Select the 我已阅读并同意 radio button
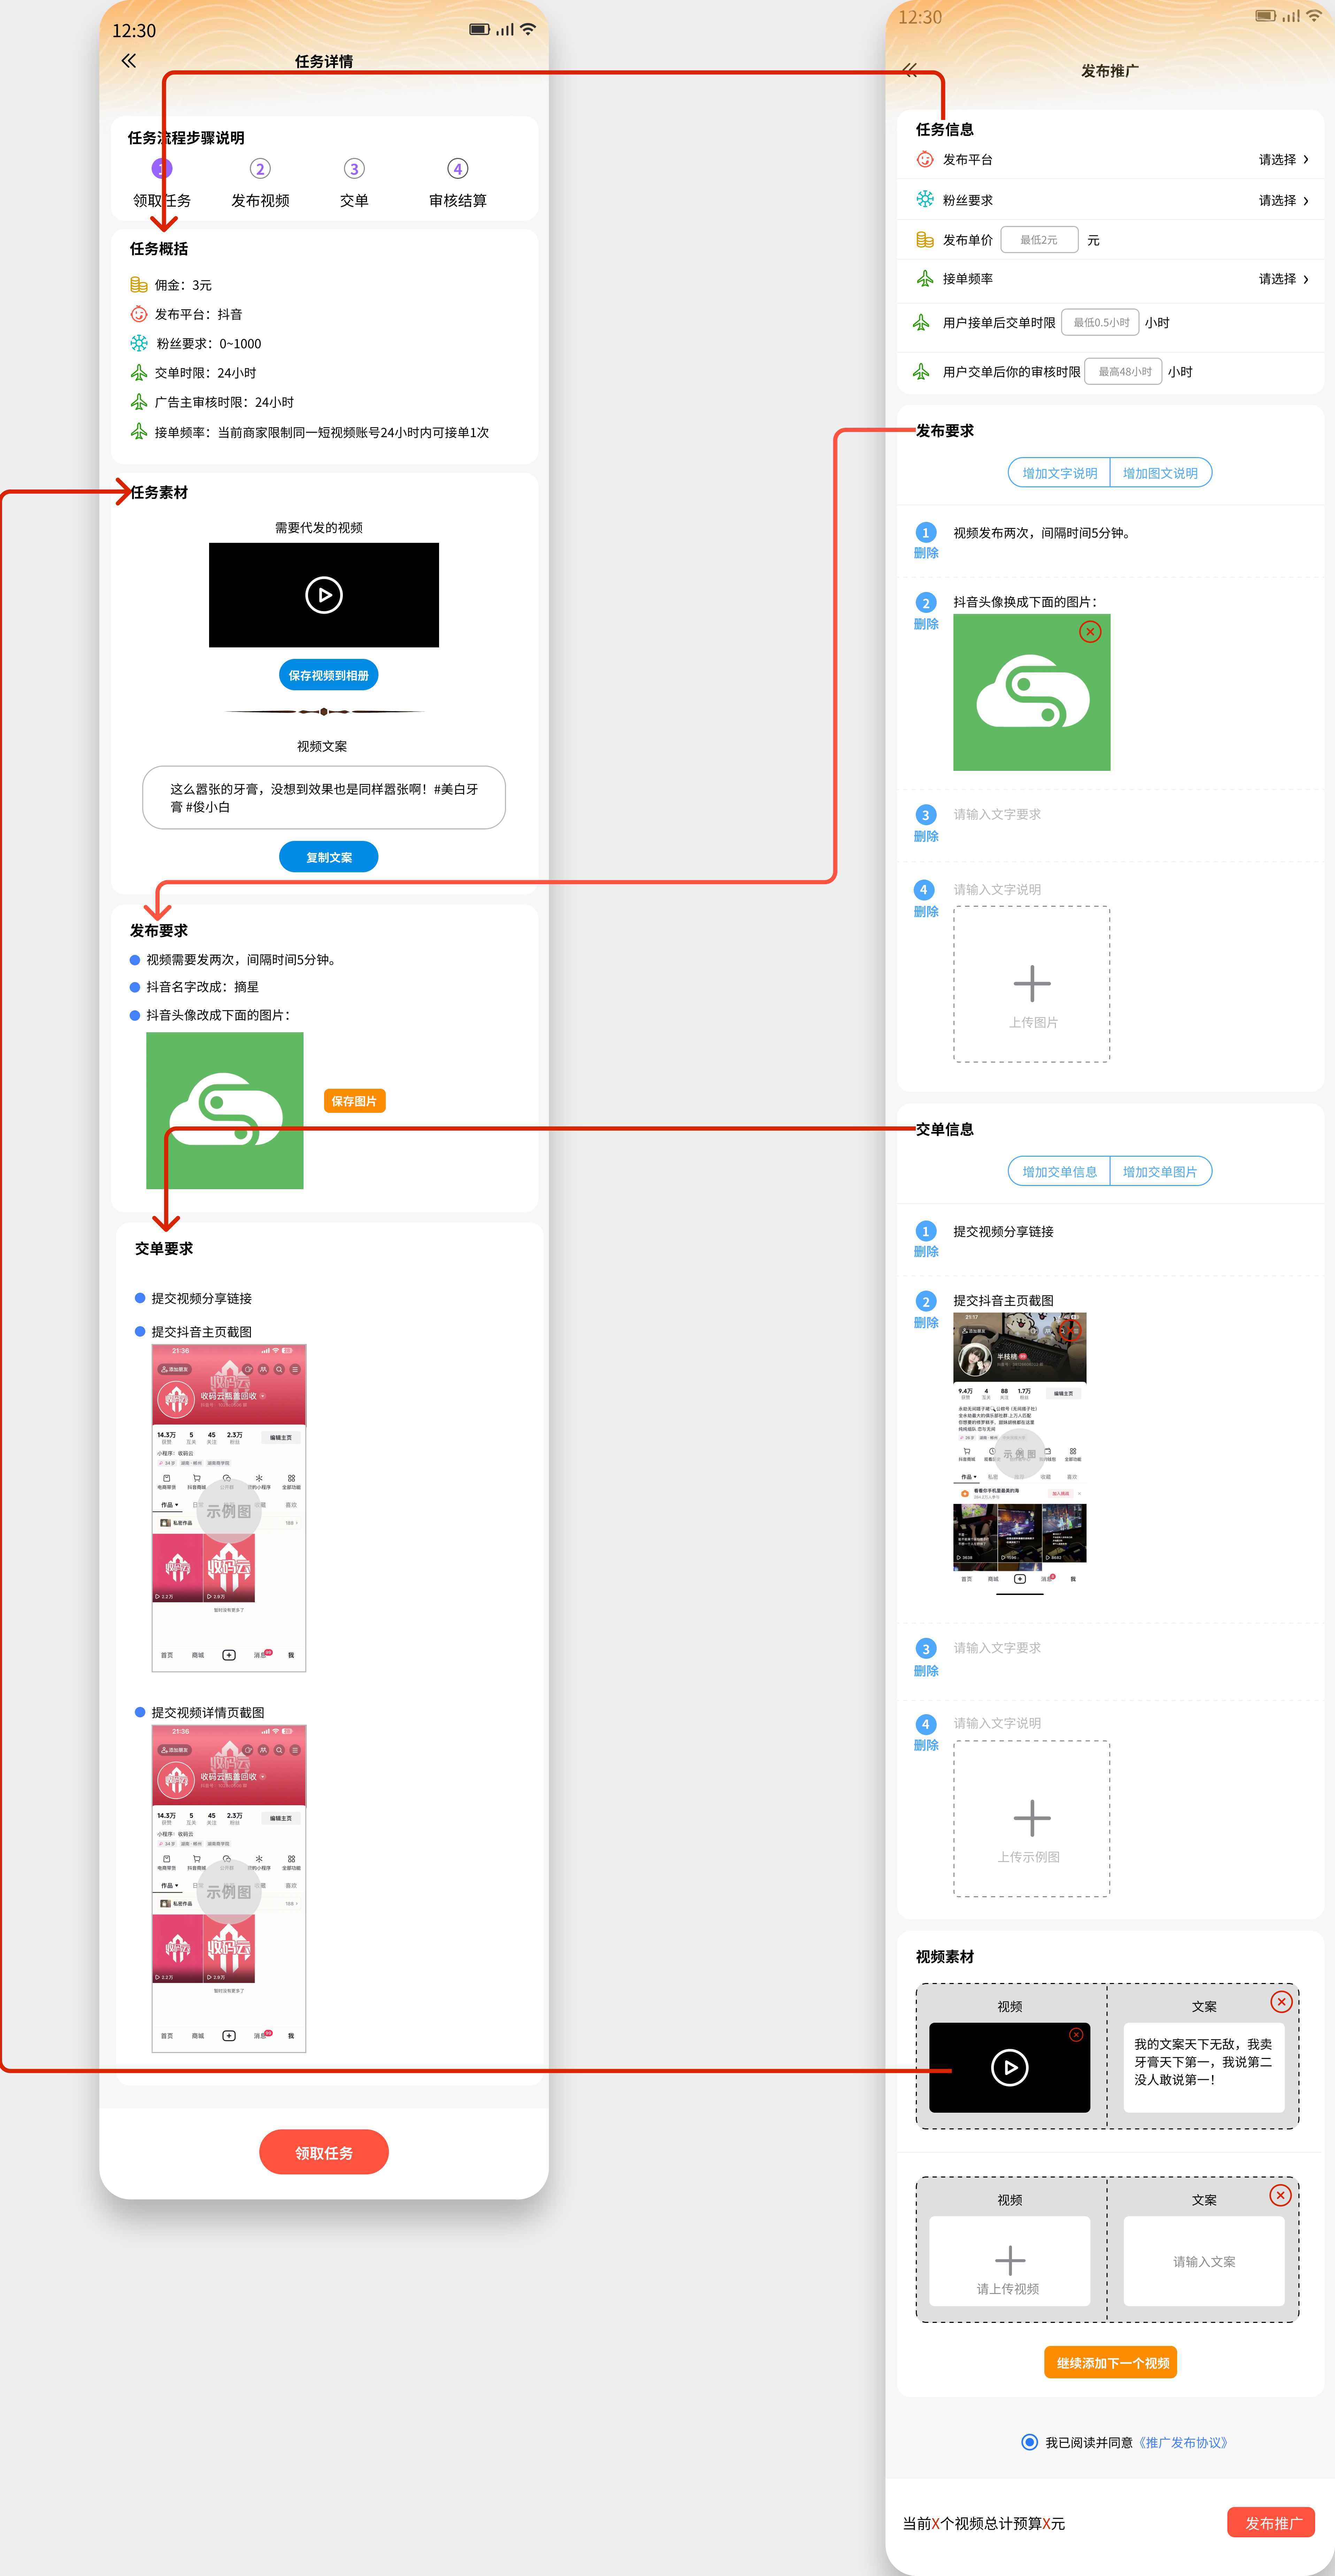1335x2576 pixels. tap(1029, 2442)
